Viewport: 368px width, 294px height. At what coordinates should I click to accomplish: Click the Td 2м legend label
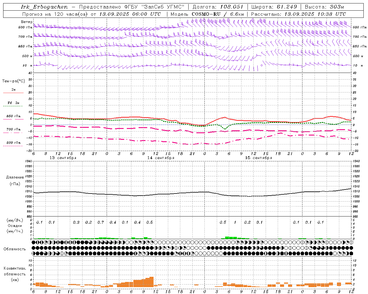click(x=14, y=103)
